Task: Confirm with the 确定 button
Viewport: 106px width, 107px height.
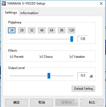Action: click(16, 102)
